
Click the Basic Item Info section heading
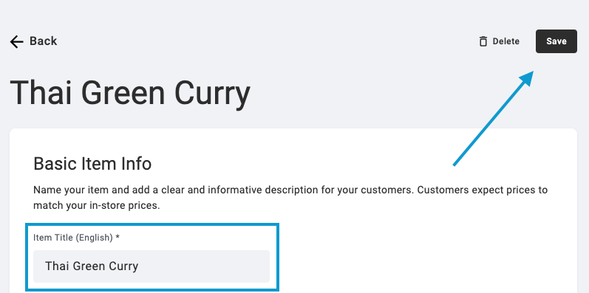(92, 164)
